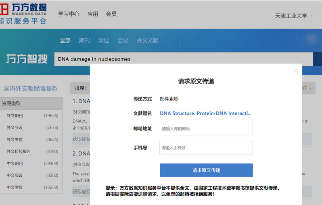Collapse the 资源类型 filter header
The image size is (322, 205).
31,103
